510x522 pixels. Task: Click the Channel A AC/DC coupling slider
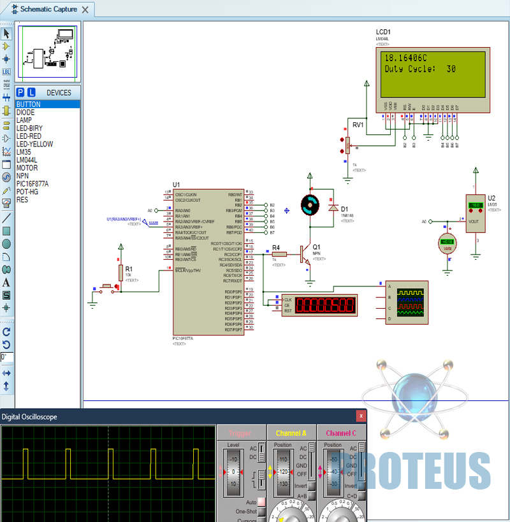pos(312,462)
